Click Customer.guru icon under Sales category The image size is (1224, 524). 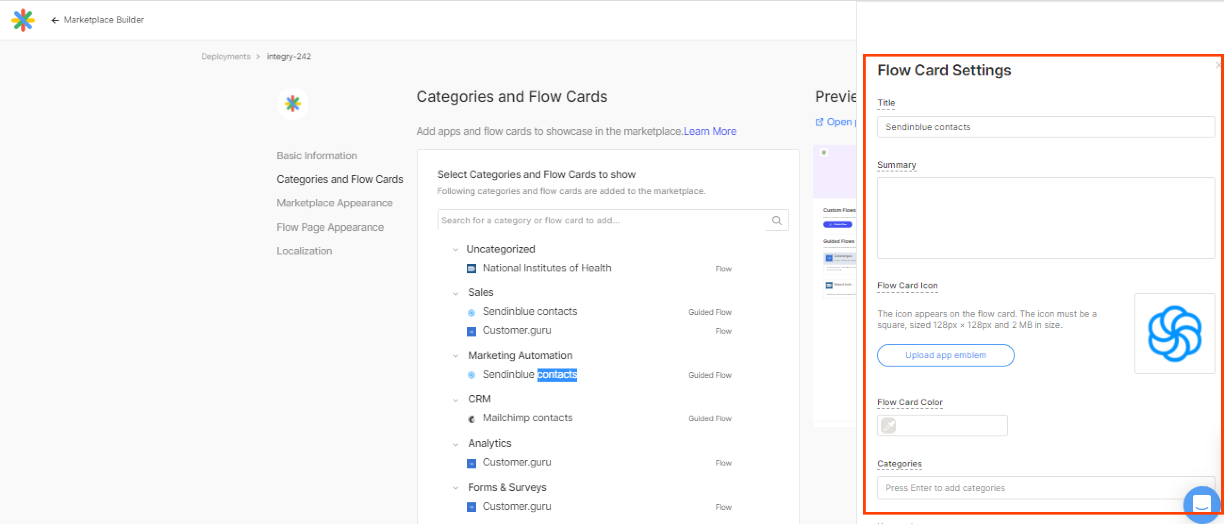471,331
